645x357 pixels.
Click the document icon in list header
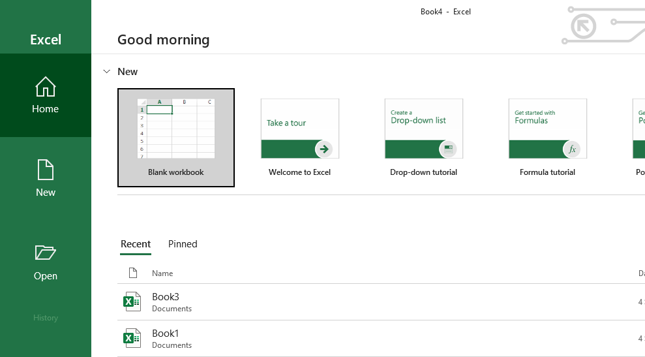tap(133, 273)
